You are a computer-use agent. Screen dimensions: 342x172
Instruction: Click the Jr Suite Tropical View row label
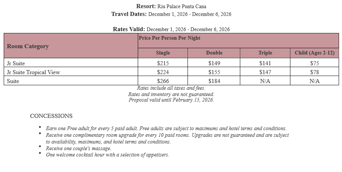click(33, 72)
